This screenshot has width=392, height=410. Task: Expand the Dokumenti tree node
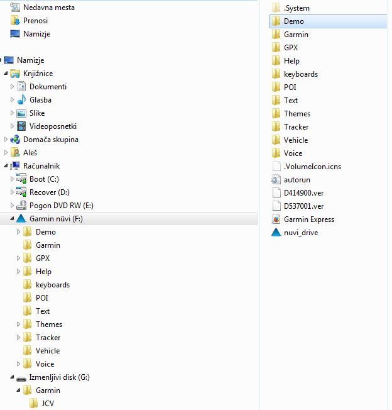tap(12, 86)
